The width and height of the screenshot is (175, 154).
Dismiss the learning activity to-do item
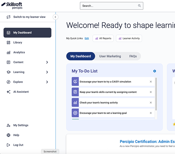coord(151,103)
